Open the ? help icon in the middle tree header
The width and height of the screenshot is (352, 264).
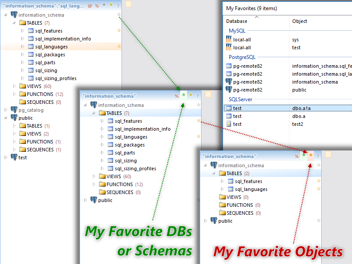click(x=198, y=96)
